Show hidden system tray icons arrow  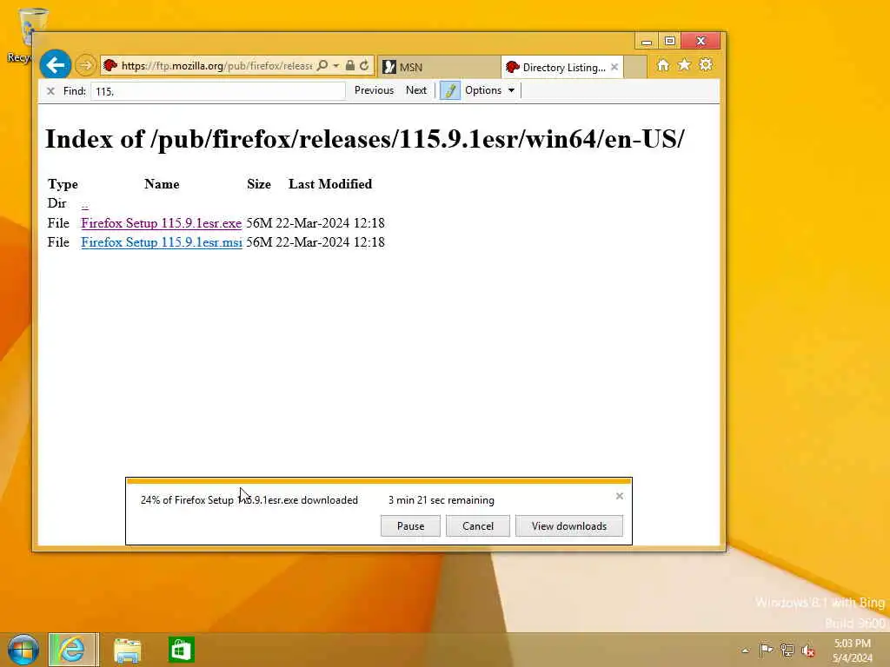746,650
